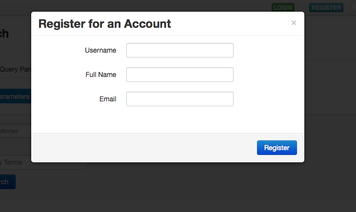This screenshot has width=356, height=212.
Task: Click the dimmed blue Parameters button
Action: coord(15,96)
